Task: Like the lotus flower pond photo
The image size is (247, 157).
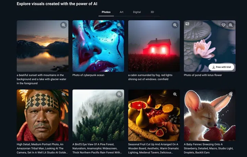Action: click(223, 25)
